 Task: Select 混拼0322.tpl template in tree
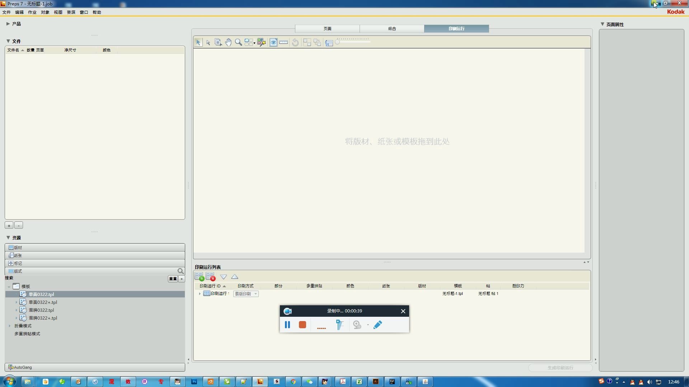pos(41,310)
